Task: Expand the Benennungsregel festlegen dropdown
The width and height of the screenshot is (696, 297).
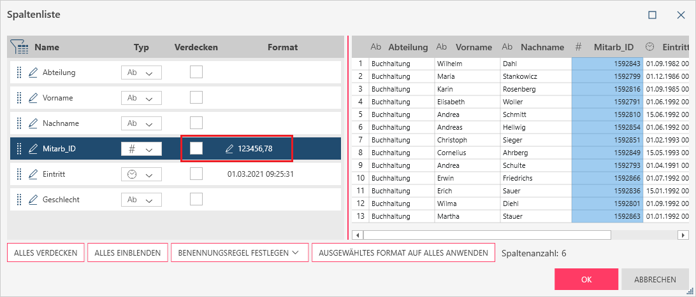Action: coord(238,253)
